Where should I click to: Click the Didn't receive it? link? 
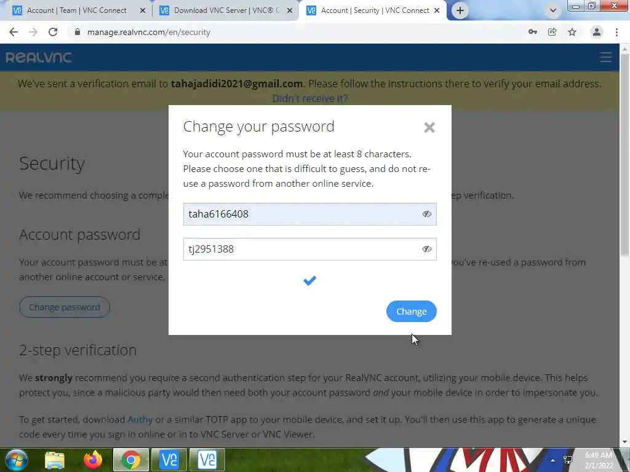click(310, 98)
